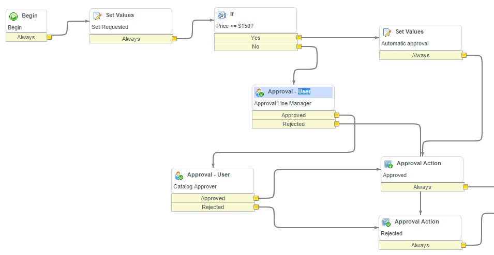Select the If condition activity icon
The height and width of the screenshot is (255, 494).
point(222,15)
